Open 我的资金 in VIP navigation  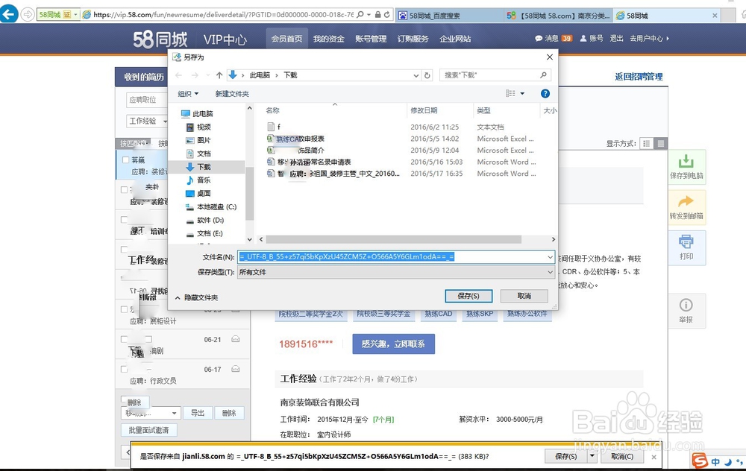point(329,39)
